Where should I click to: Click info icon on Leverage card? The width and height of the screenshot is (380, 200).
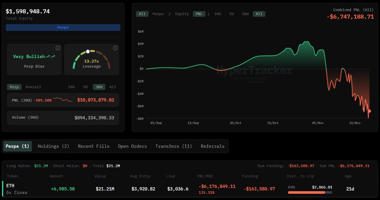coord(115,48)
